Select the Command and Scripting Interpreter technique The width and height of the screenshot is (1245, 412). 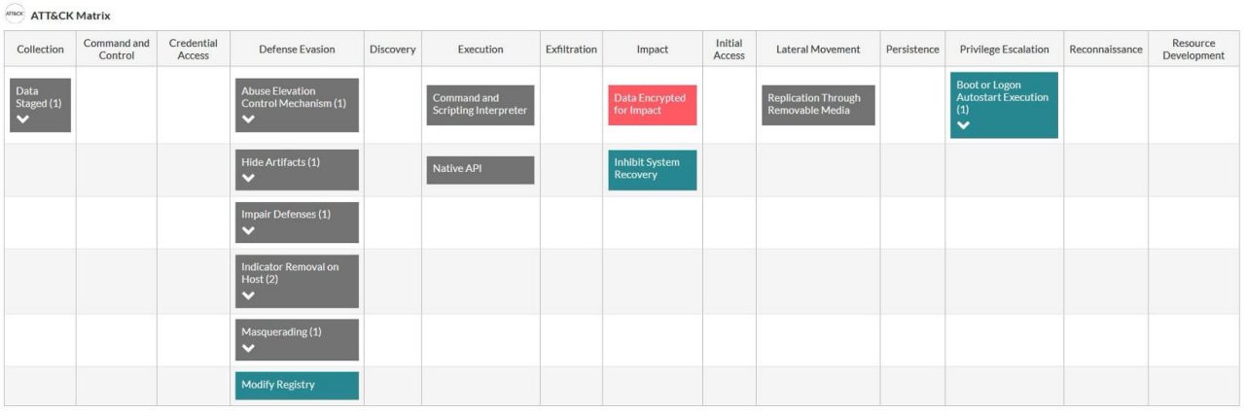(480, 105)
